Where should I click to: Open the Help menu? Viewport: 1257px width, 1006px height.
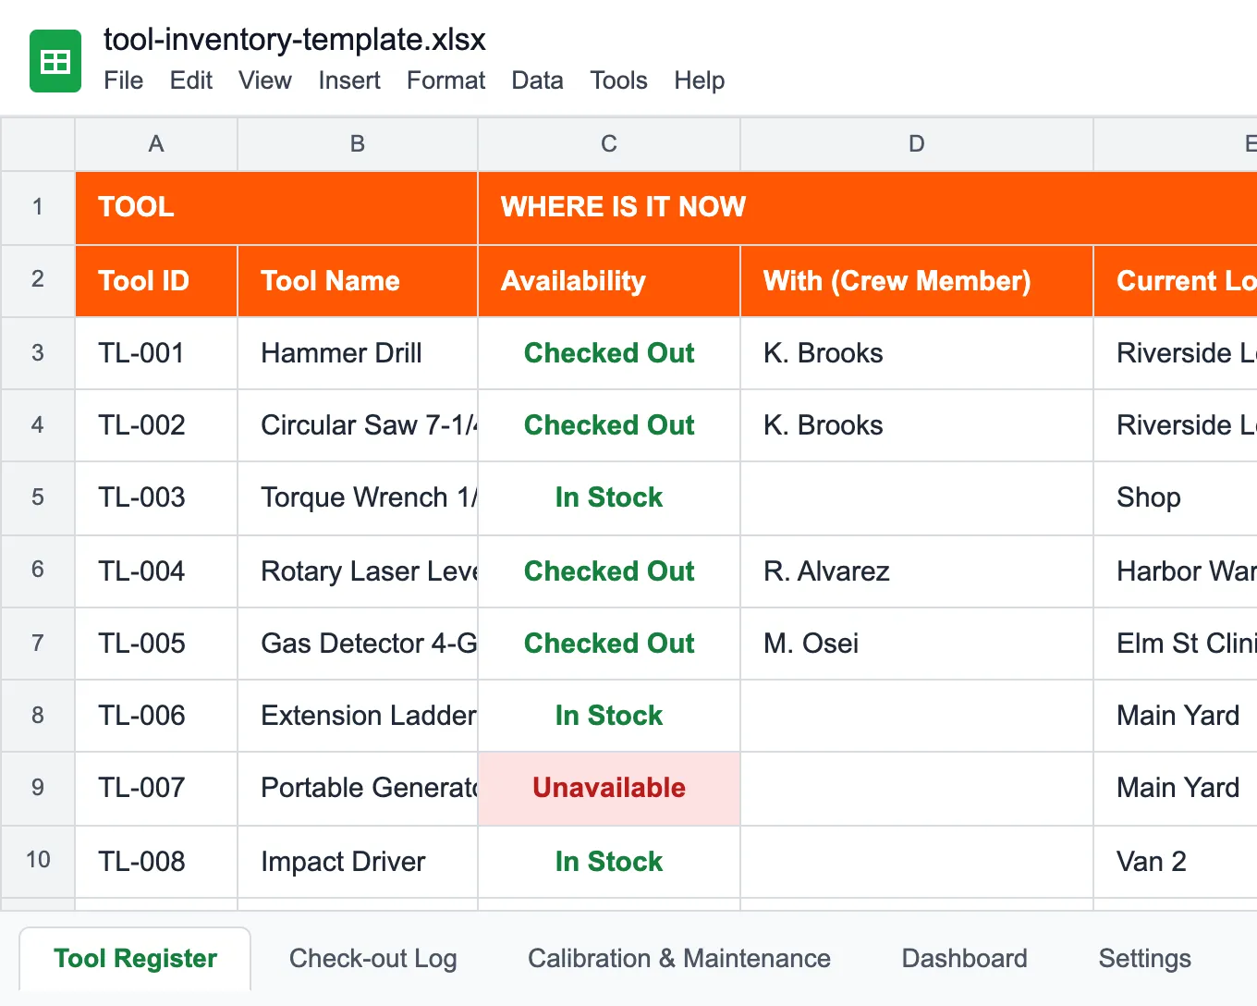coord(699,80)
